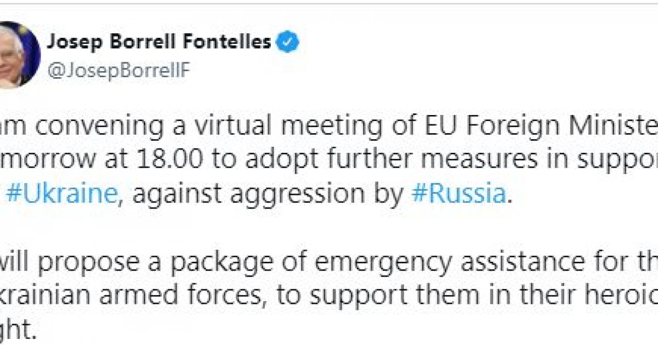This screenshot has width=658, height=345.
Task: Open Josep Borrell's profile picture
Action: click(x=16, y=55)
